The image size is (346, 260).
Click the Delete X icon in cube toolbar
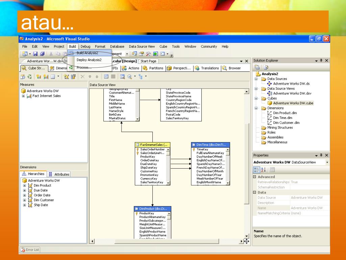(x=82, y=77)
